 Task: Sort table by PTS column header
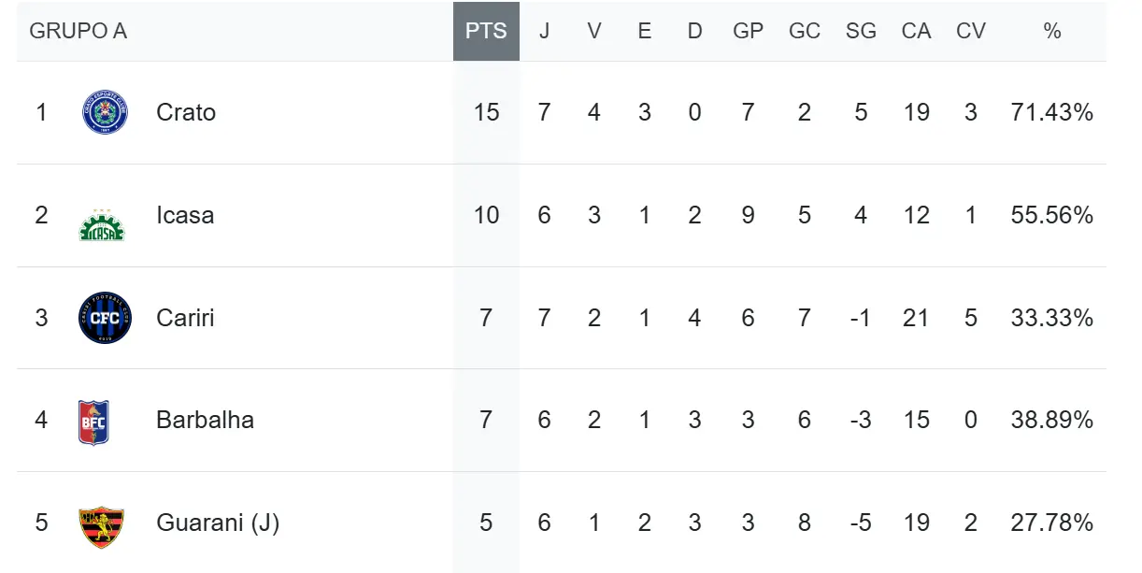point(486,31)
